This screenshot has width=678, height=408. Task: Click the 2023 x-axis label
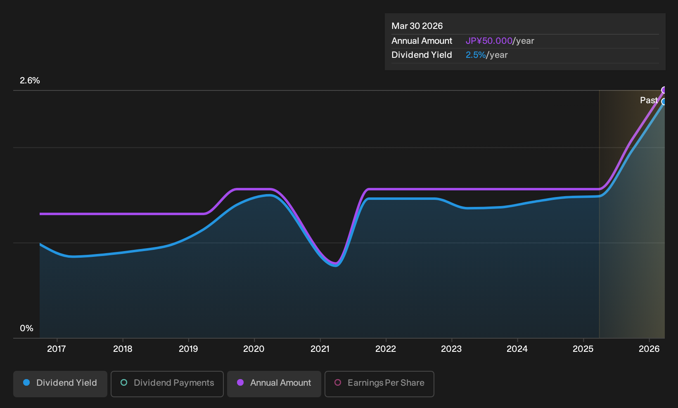point(451,349)
